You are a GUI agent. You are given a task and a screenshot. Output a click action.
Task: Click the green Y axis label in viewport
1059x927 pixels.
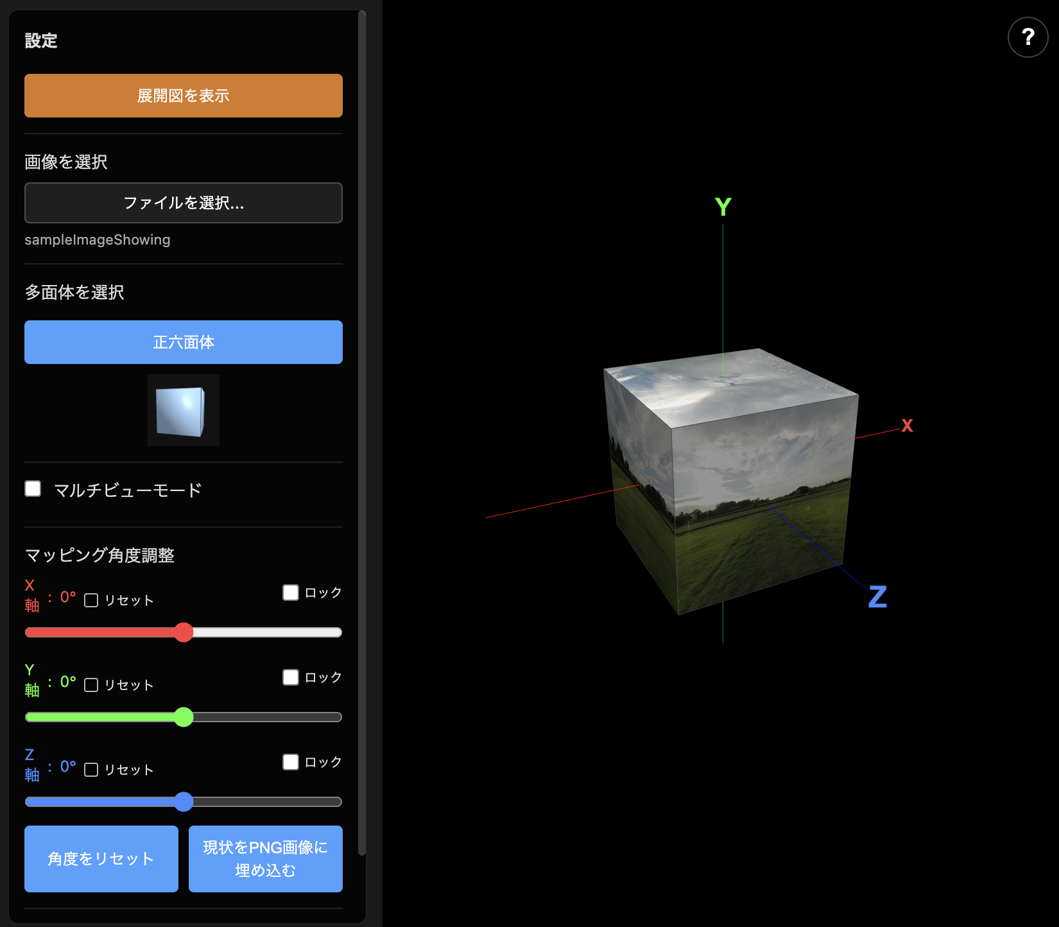pos(723,207)
